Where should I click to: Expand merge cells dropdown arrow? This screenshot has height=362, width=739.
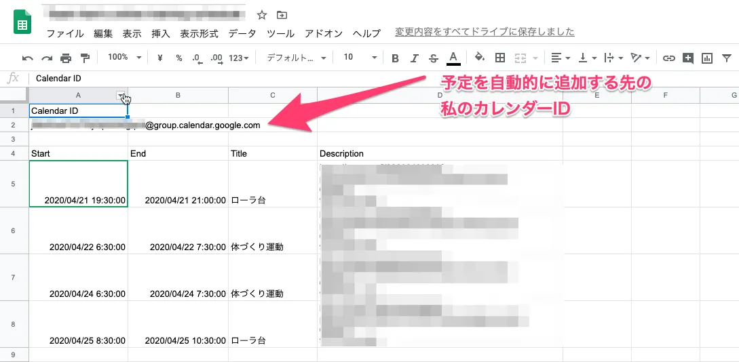click(x=535, y=58)
